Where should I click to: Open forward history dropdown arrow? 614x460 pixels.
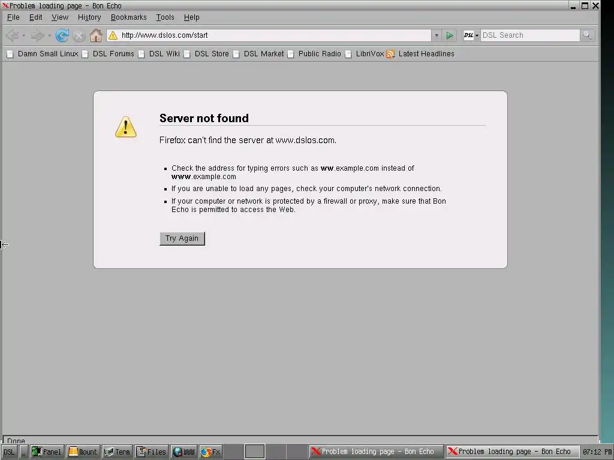click(49, 35)
